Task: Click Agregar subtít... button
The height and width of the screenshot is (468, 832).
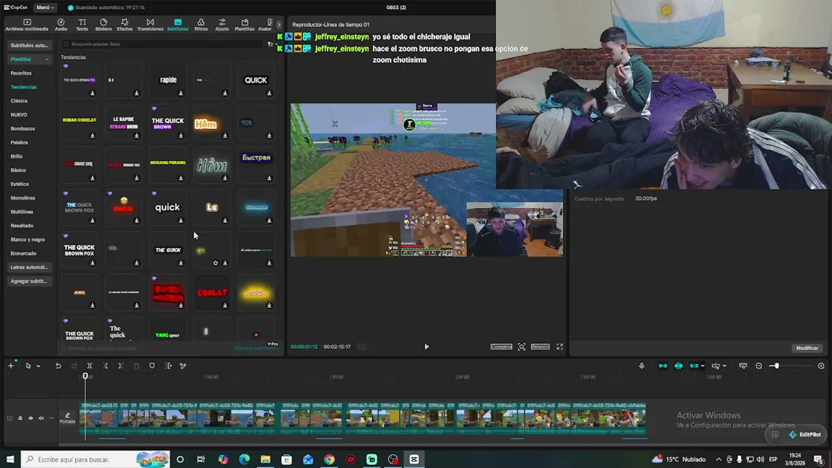Action: point(29,281)
